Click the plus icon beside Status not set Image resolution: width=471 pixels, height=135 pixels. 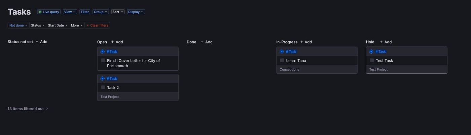(37, 42)
